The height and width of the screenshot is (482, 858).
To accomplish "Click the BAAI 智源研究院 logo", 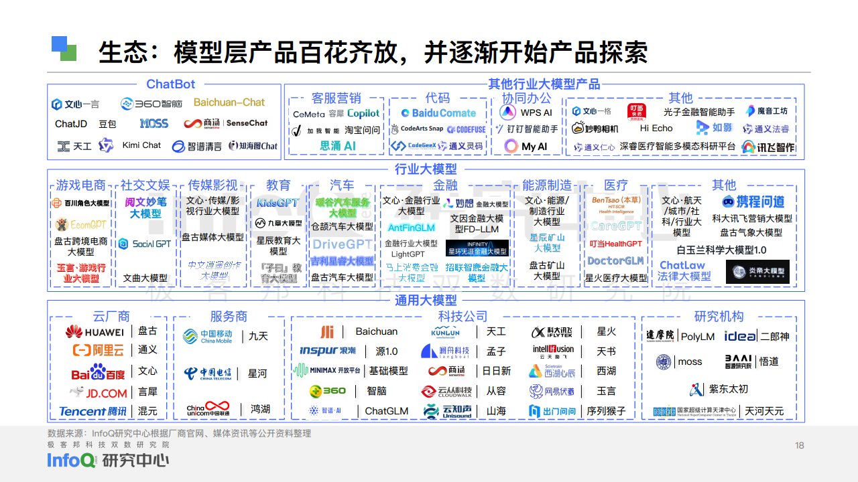I will [x=739, y=362].
